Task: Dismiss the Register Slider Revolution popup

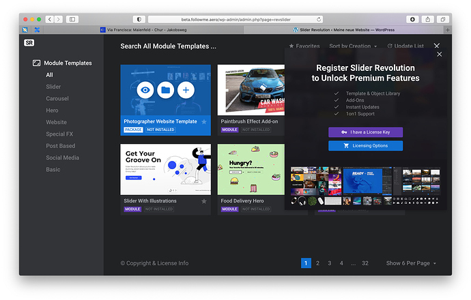Action: (x=439, y=55)
